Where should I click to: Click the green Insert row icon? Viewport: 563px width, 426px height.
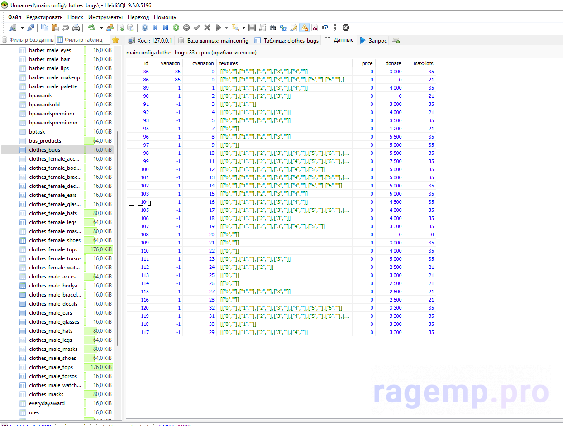click(176, 28)
